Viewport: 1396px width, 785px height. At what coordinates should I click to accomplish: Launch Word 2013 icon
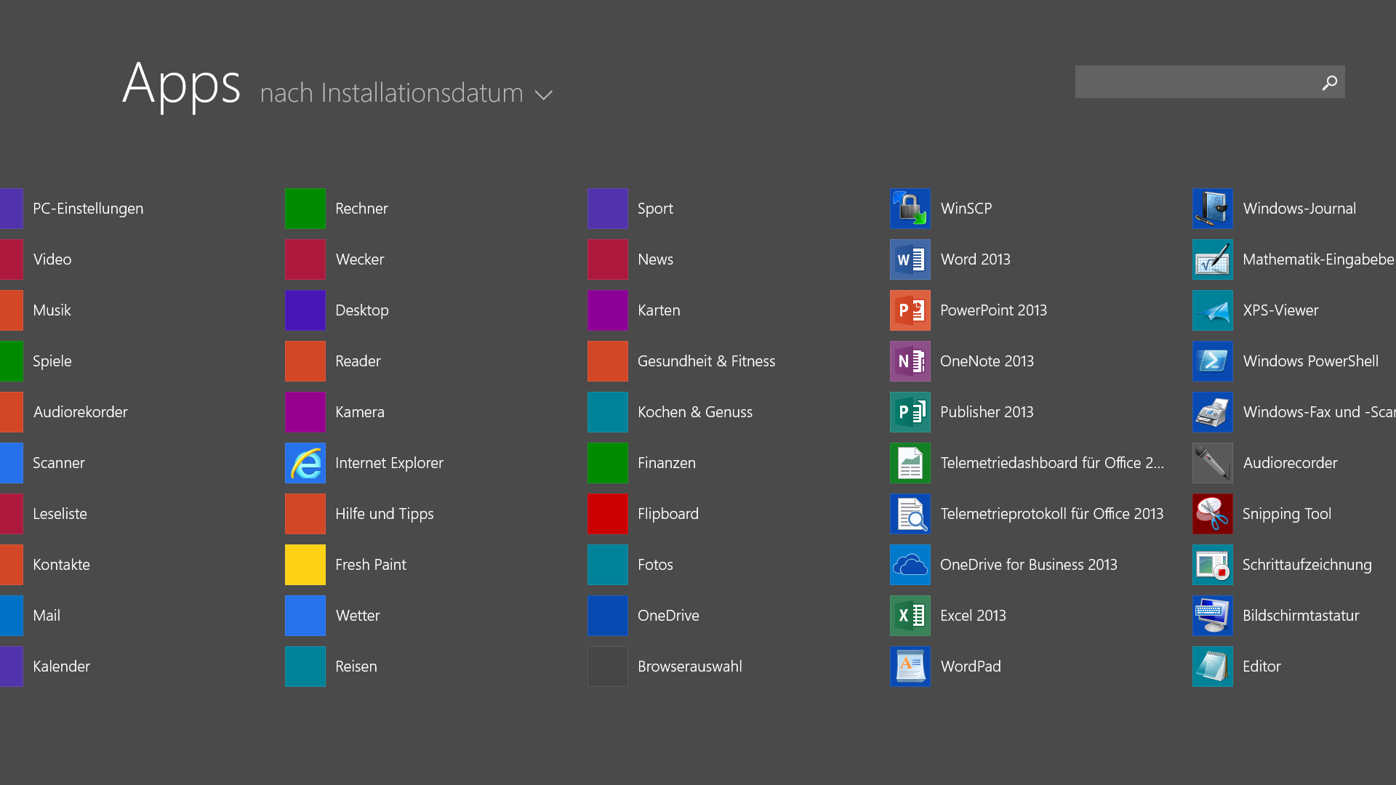click(x=910, y=259)
